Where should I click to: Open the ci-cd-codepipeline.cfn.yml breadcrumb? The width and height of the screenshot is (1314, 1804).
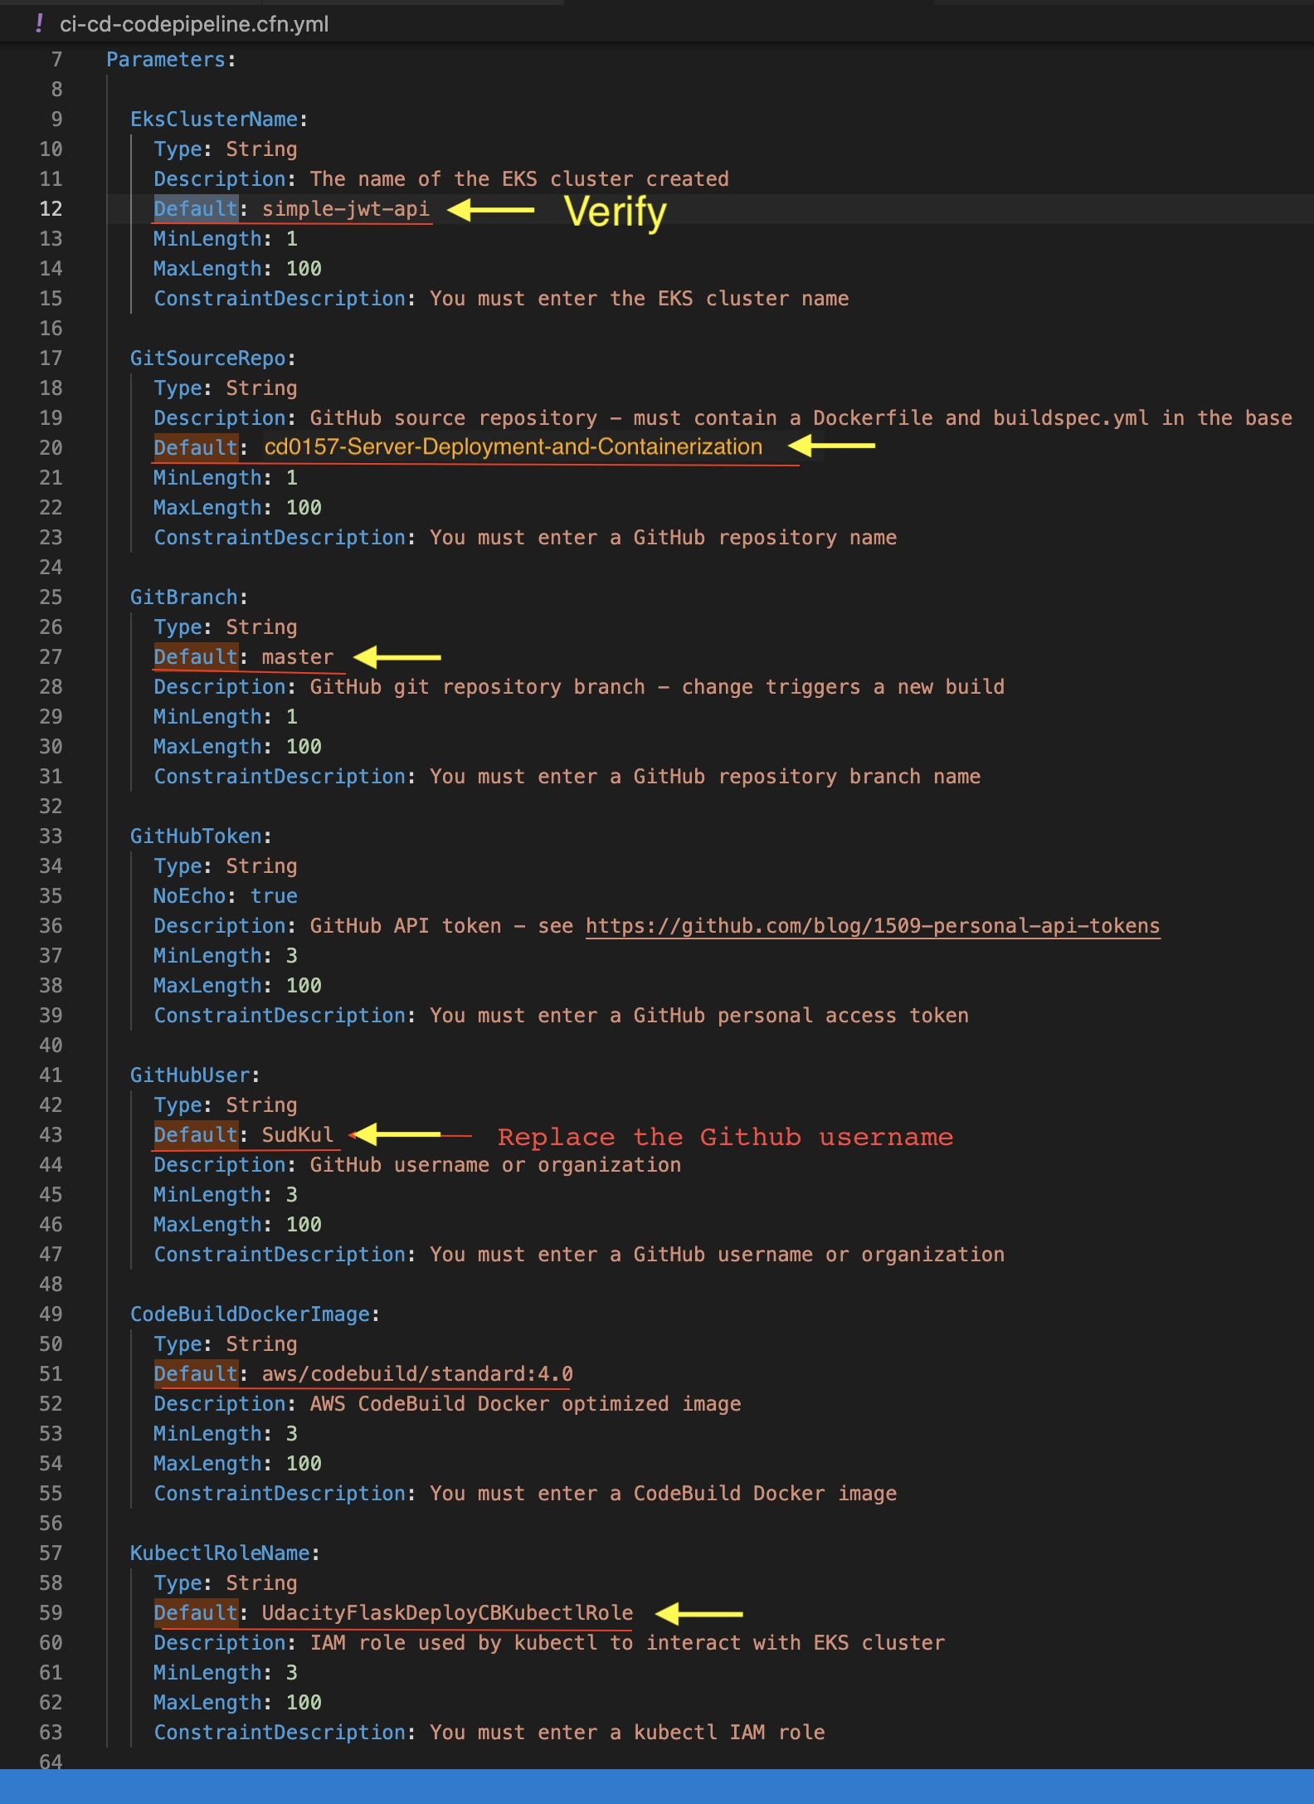[x=194, y=24]
